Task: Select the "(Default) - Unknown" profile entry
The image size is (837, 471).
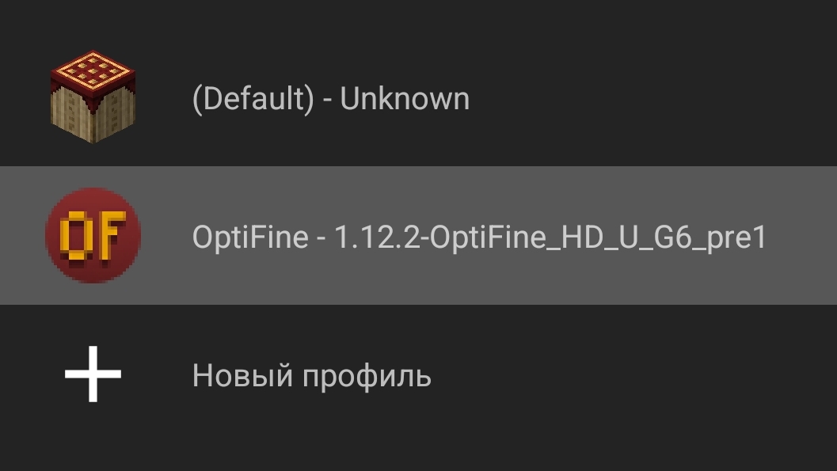Action: click(330, 99)
